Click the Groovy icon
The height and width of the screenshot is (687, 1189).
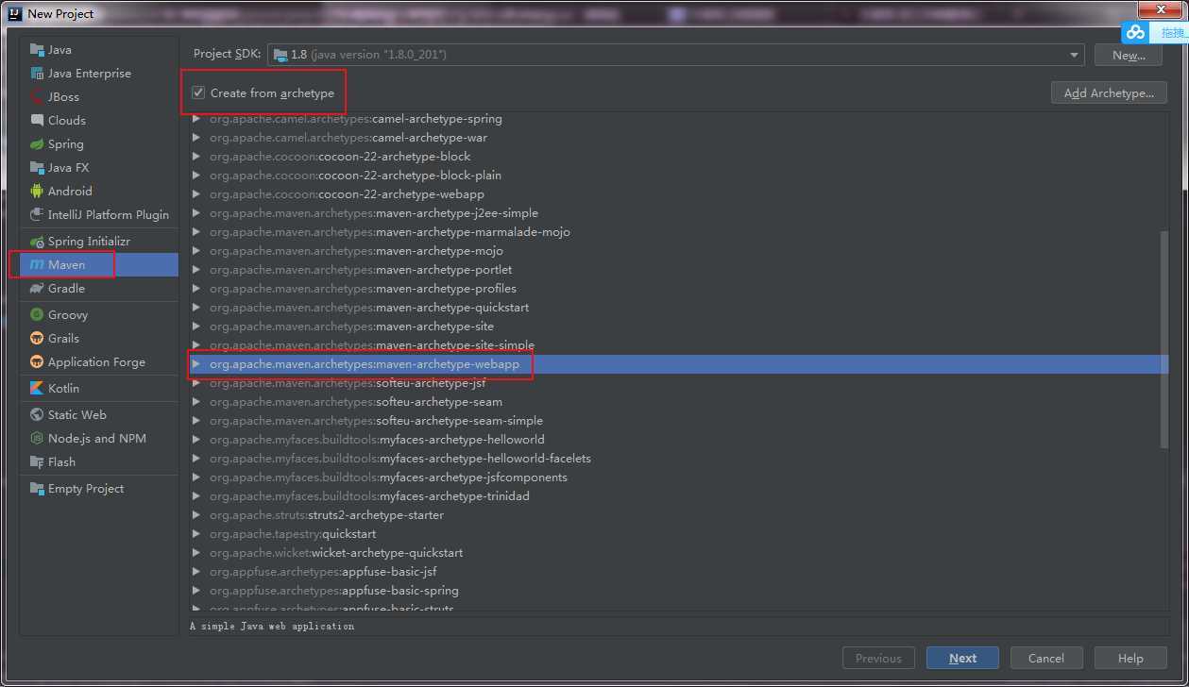point(37,315)
